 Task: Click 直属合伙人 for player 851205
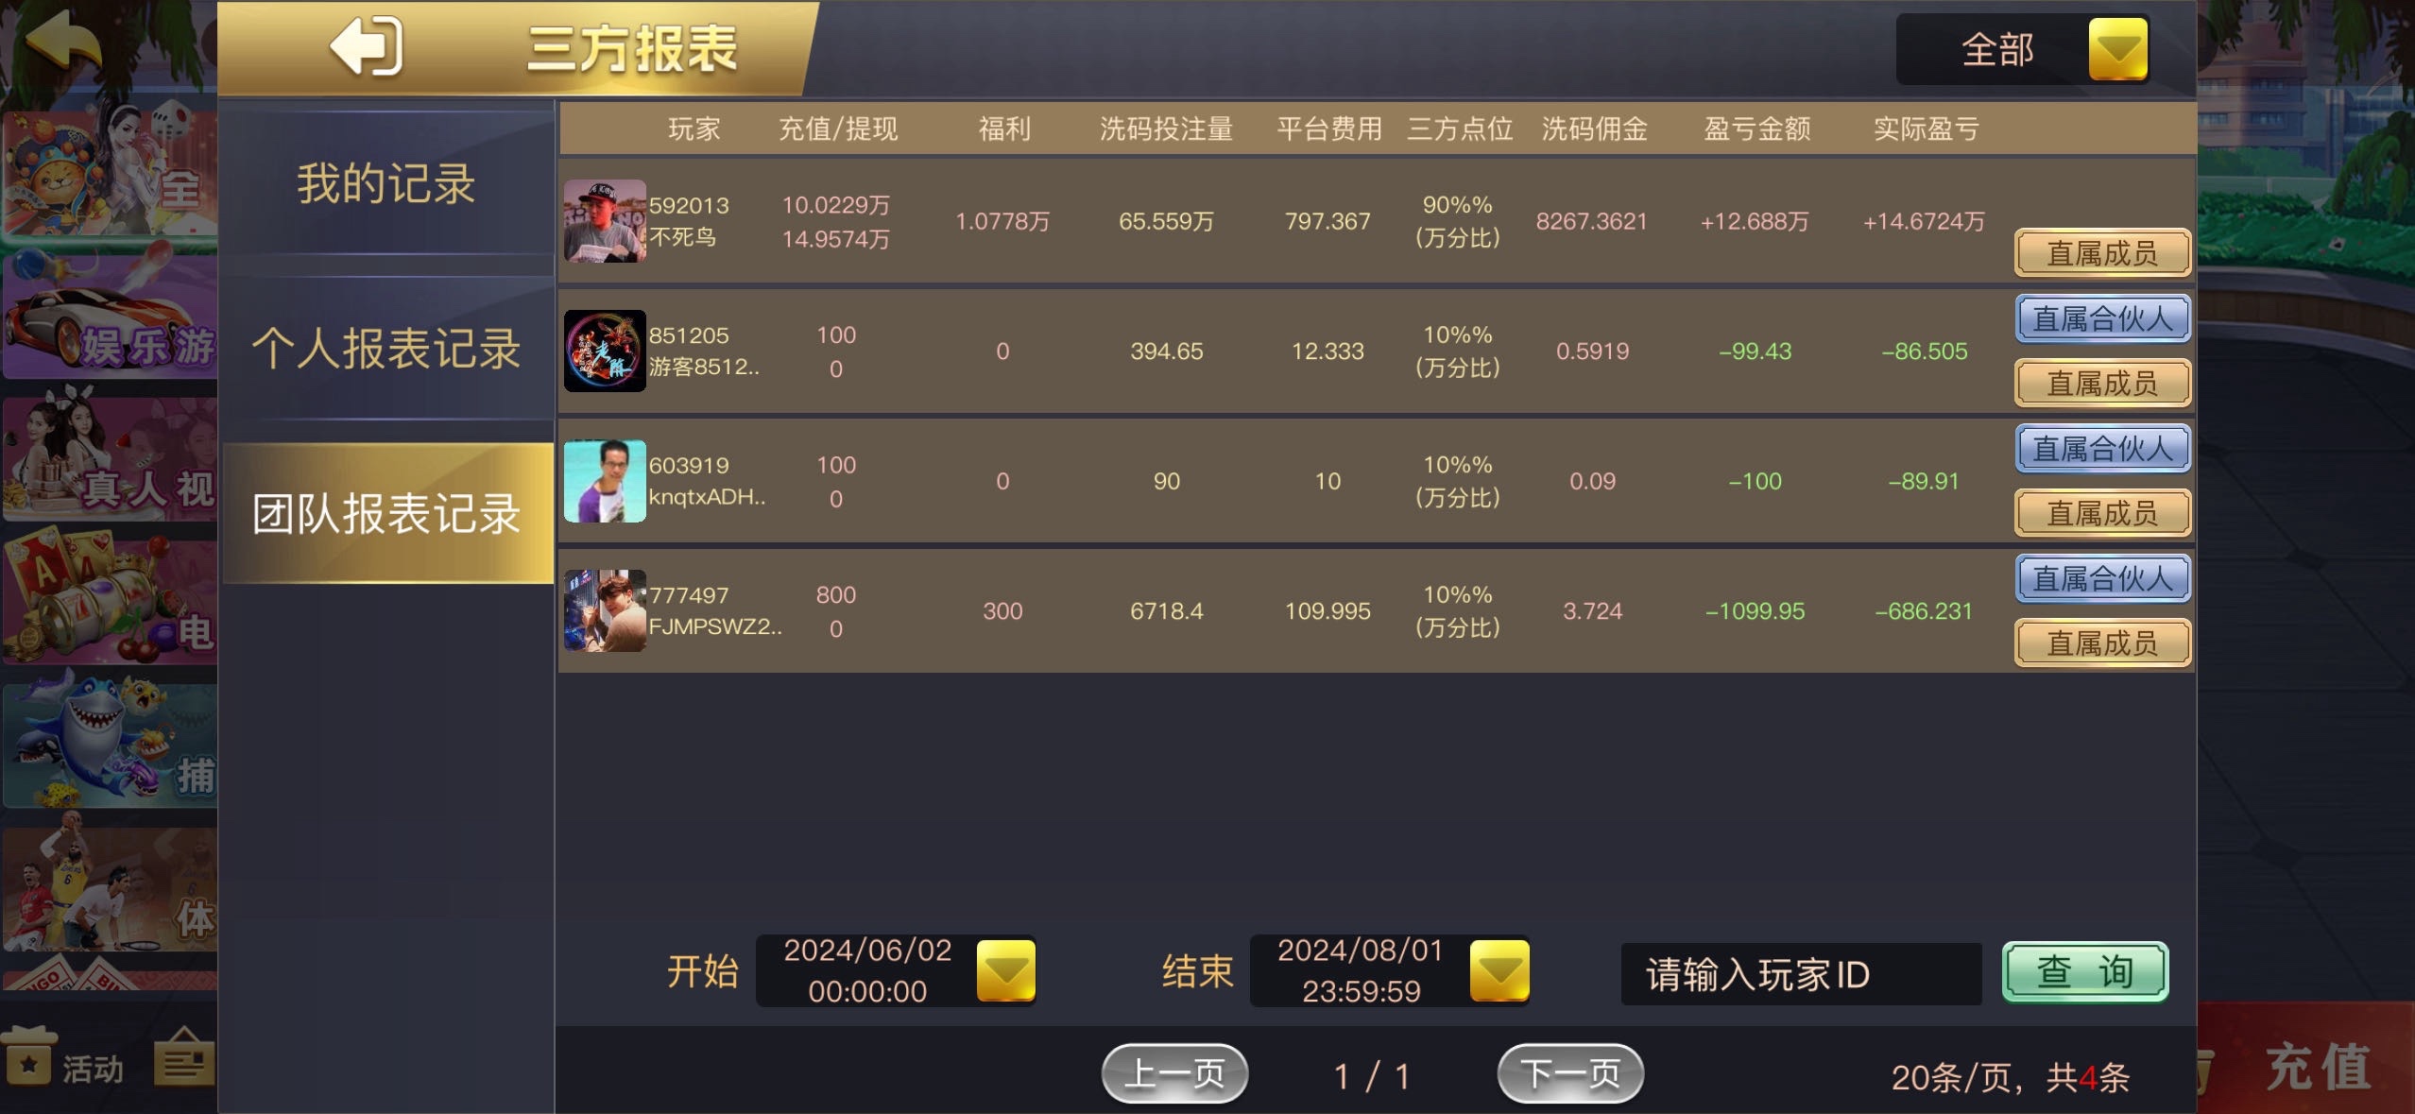pos(2102,318)
